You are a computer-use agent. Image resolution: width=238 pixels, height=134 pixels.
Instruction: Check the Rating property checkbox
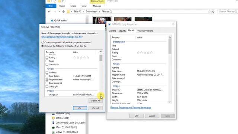click(x=47, y=57)
